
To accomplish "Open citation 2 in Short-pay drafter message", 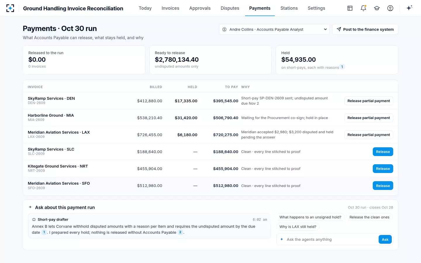I will coord(180,232).
